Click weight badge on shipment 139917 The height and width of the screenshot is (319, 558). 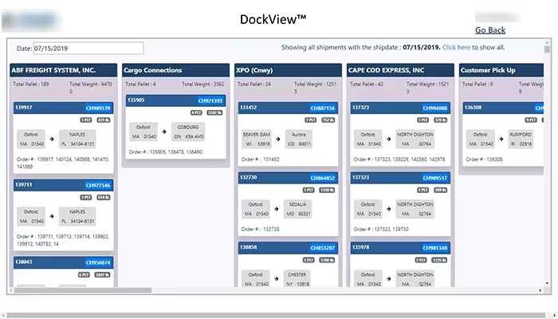104,120
